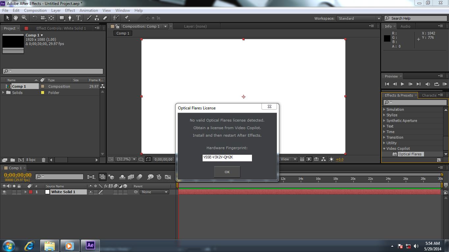Viewport: 449px width, 252px height.
Task: Open Composition Comp 1 viewer dropdown arrow
Action: click(165, 26)
